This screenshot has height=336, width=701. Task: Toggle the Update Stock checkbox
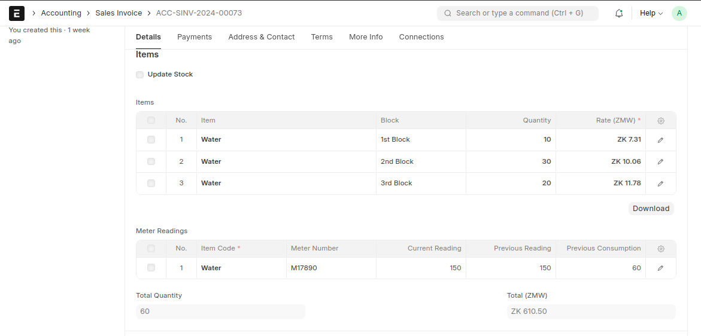(140, 75)
